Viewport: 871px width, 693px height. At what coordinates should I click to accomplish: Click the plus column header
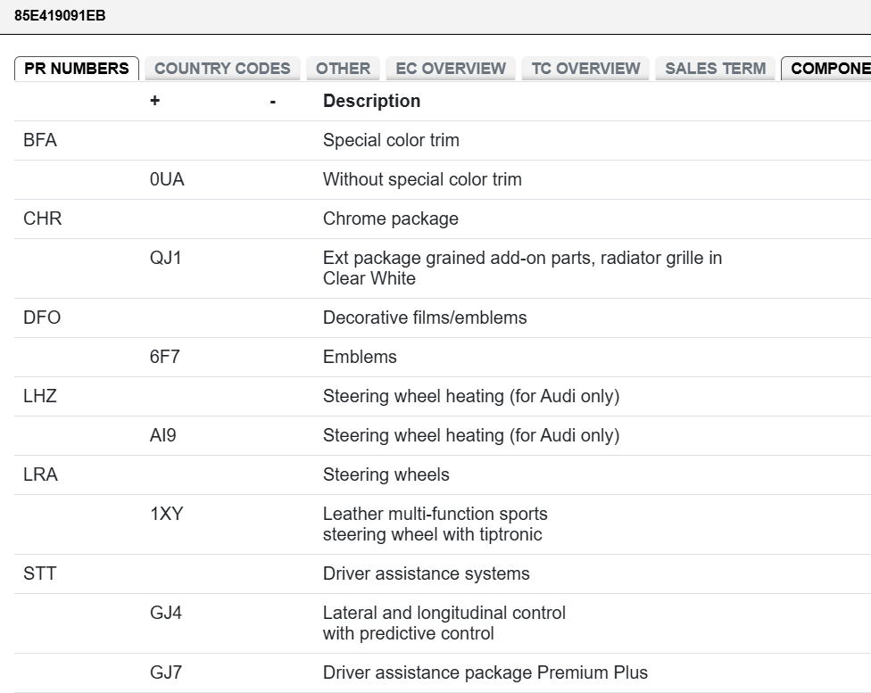coord(155,101)
